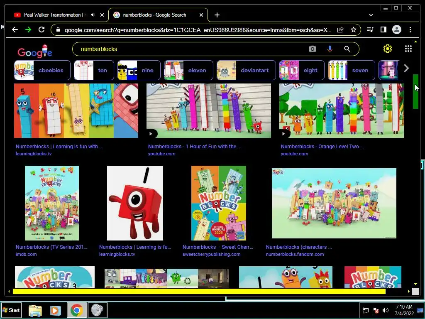The width and height of the screenshot is (425, 319).
Task: Submit search with the magnifier icon
Action: [347, 49]
